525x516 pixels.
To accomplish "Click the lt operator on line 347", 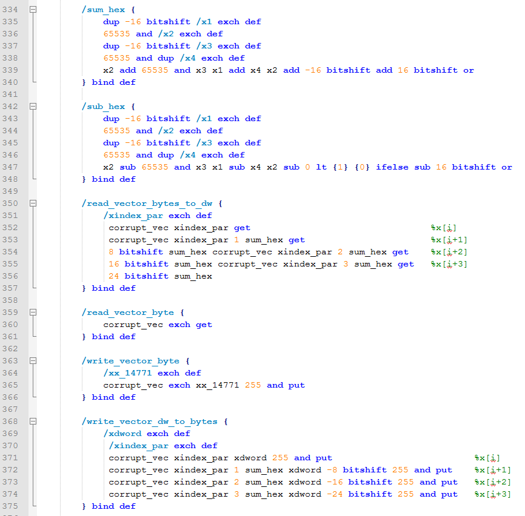I will pos(321,167).
